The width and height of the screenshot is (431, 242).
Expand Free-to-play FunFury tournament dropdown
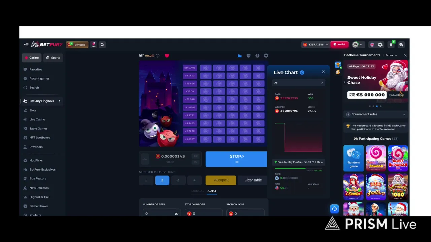[x=299, y=162]
